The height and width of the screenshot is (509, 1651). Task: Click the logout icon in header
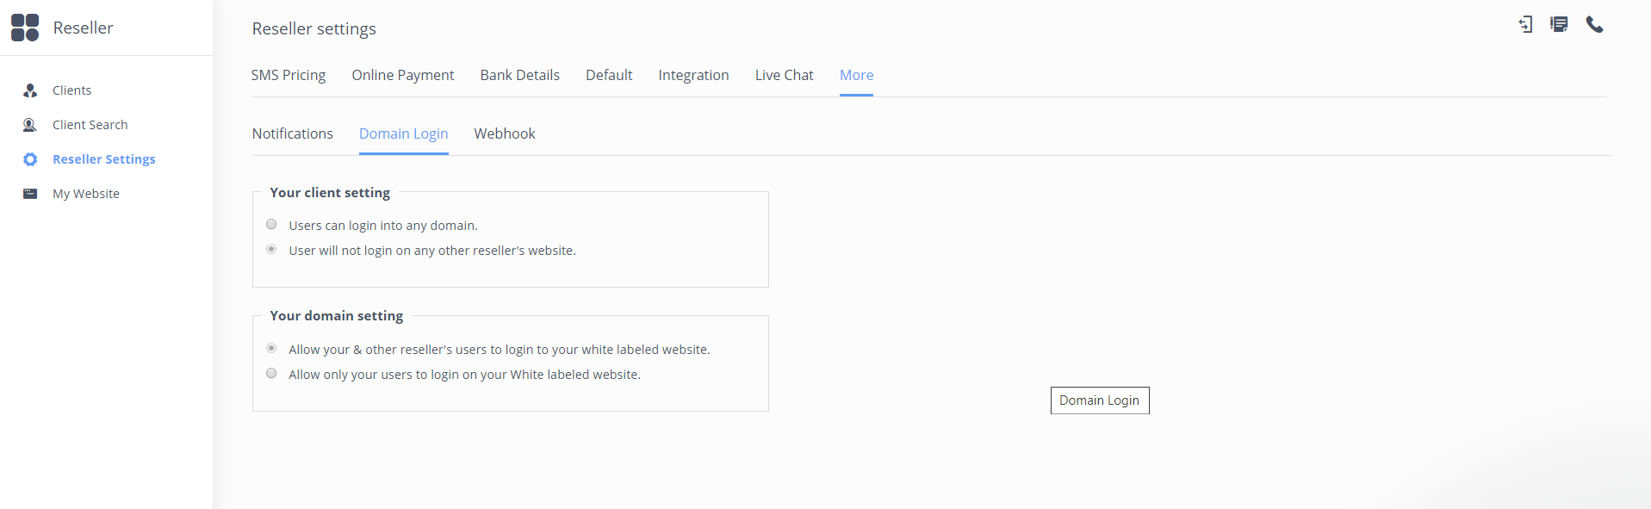click(1525, 24)
